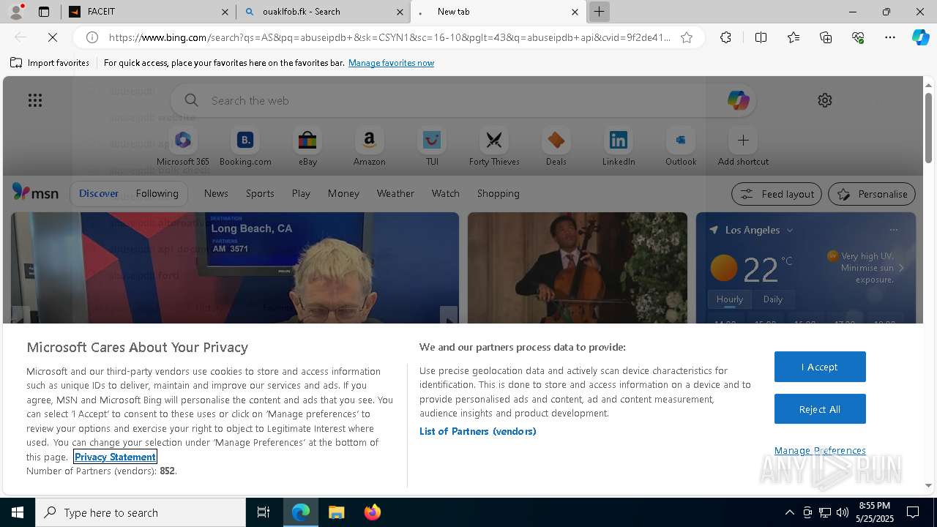The image size is (937, 527).
Task: Open the Weather category
Action: 395,193
